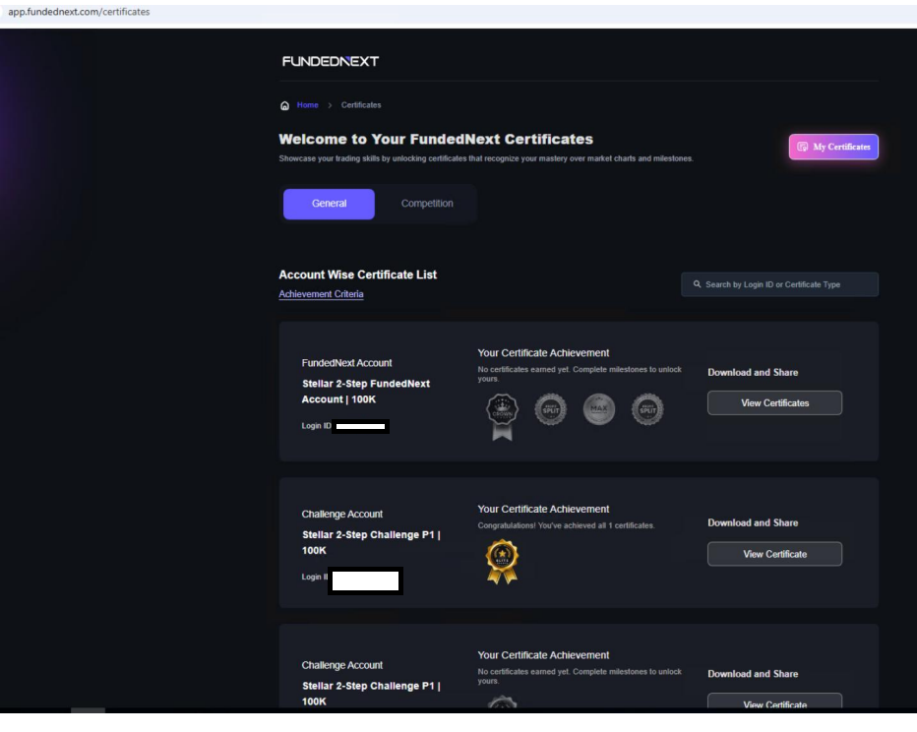View Certificates for the Stellar FundedNext Account
This screenshot has width=917, height=732.
[774, 403]
